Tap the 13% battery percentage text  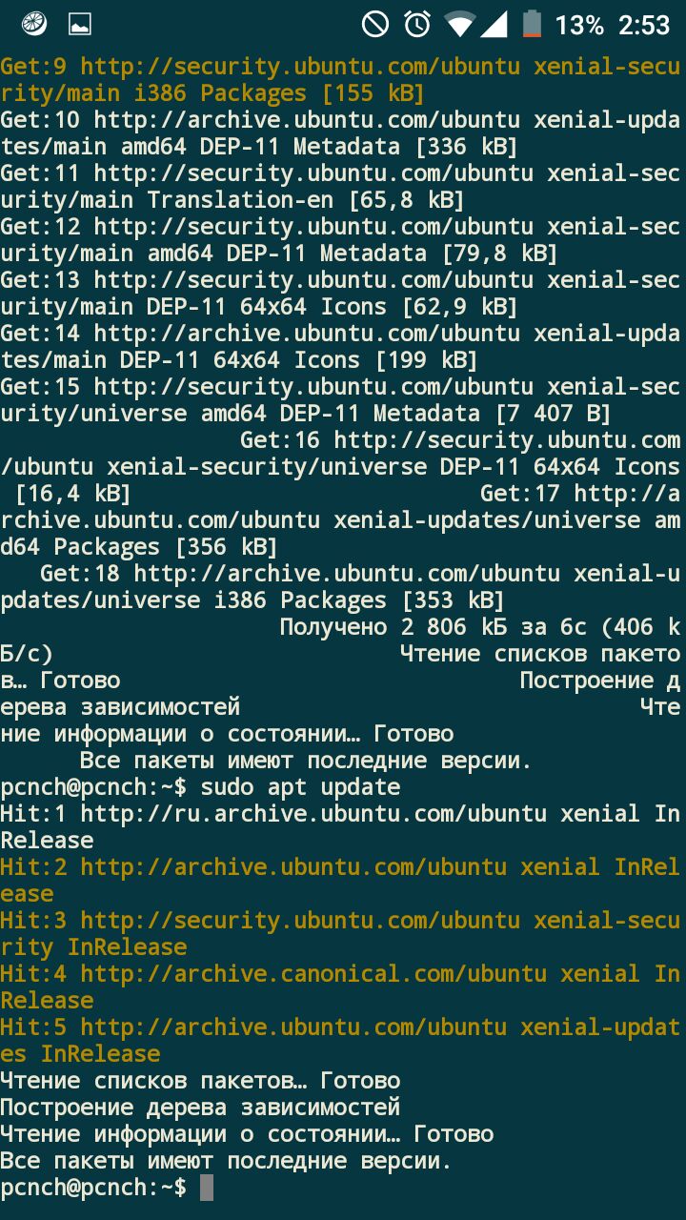pyautogui.click(x=579, y=25)
